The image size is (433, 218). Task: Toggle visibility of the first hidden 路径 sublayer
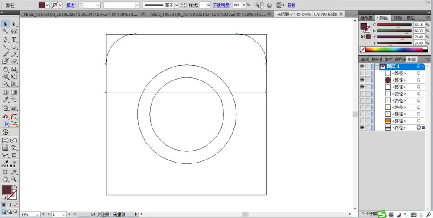coord(362,74)
